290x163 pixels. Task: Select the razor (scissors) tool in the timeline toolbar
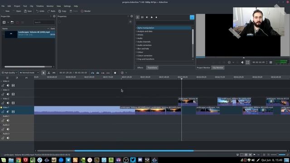(x=49, y=73)
